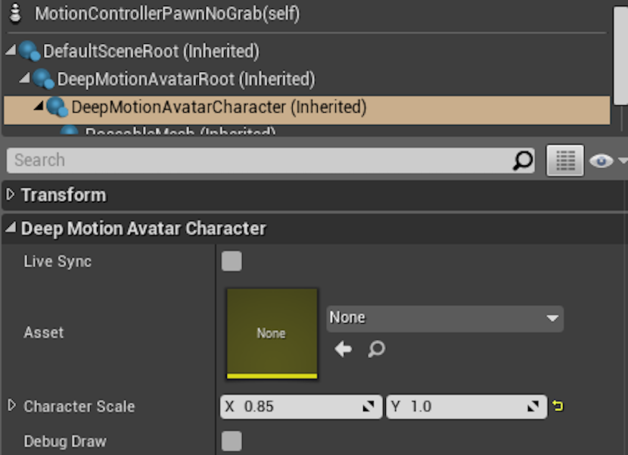628x455 pixels.
Task: Enable the Debug Draw checkbox
Action: tap(232, 441)
